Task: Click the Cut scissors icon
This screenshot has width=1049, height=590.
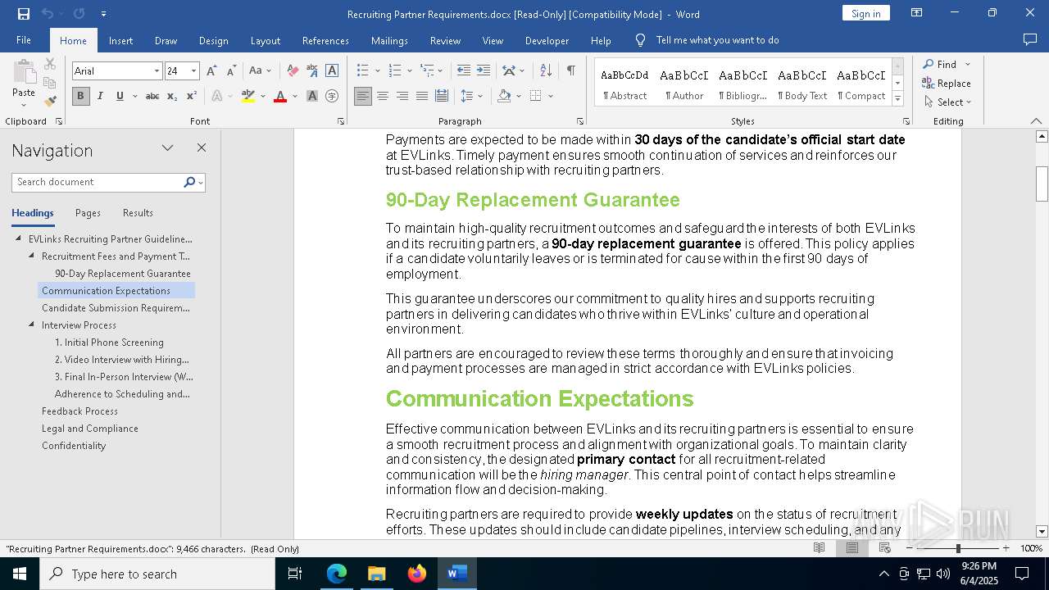Action: click(x=50, y=64)
